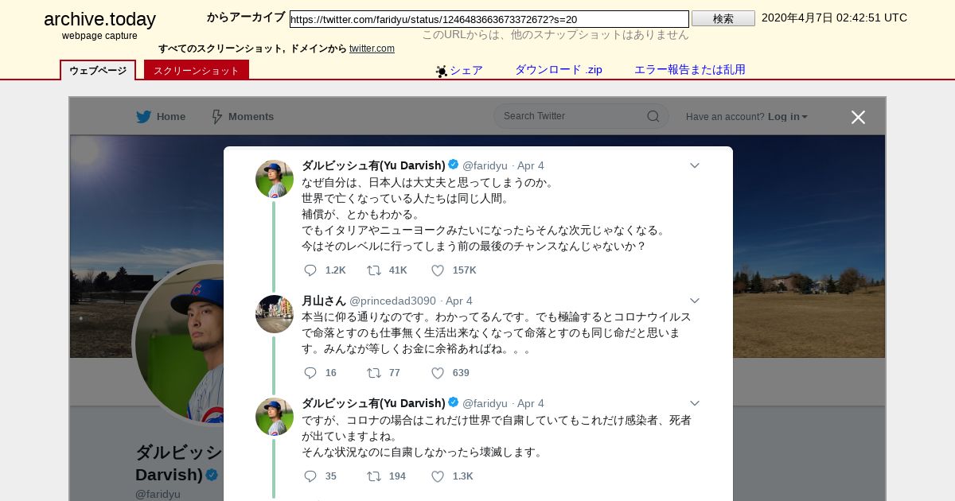
Task: Click verified badge on third tweet's name
Action: click(454, 402)
